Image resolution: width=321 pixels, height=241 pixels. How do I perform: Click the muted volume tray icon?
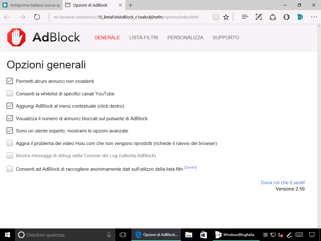(280, 235)
